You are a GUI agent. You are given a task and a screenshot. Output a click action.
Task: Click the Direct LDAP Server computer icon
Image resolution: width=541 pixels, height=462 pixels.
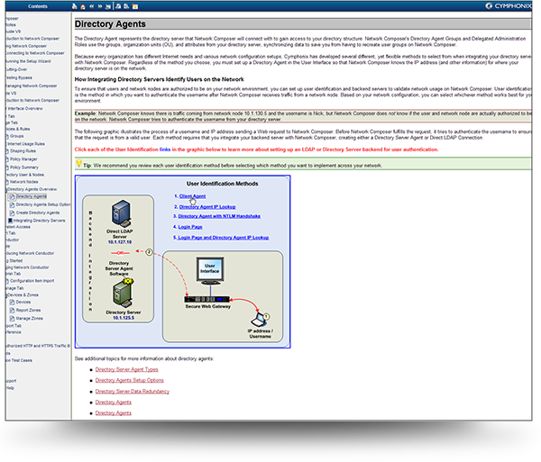click(121, 213)
